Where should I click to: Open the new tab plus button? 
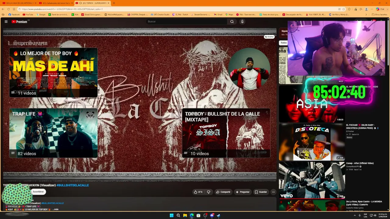114,3
